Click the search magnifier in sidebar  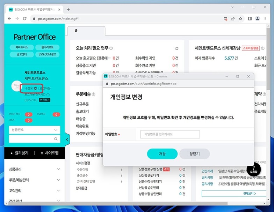click(56, 139)
